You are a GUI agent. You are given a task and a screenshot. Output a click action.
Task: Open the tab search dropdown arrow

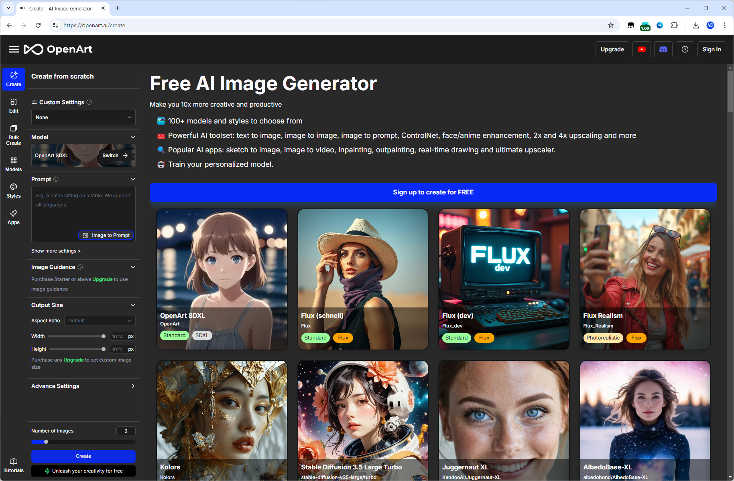click(8, 8)
